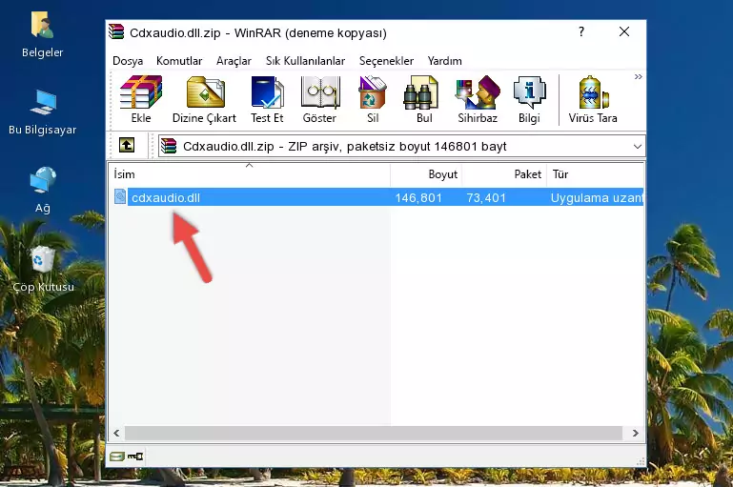Screen dimensions: 733x487
Task: Click the WinRAR title bar icon
Action: (x=116, y=32)
